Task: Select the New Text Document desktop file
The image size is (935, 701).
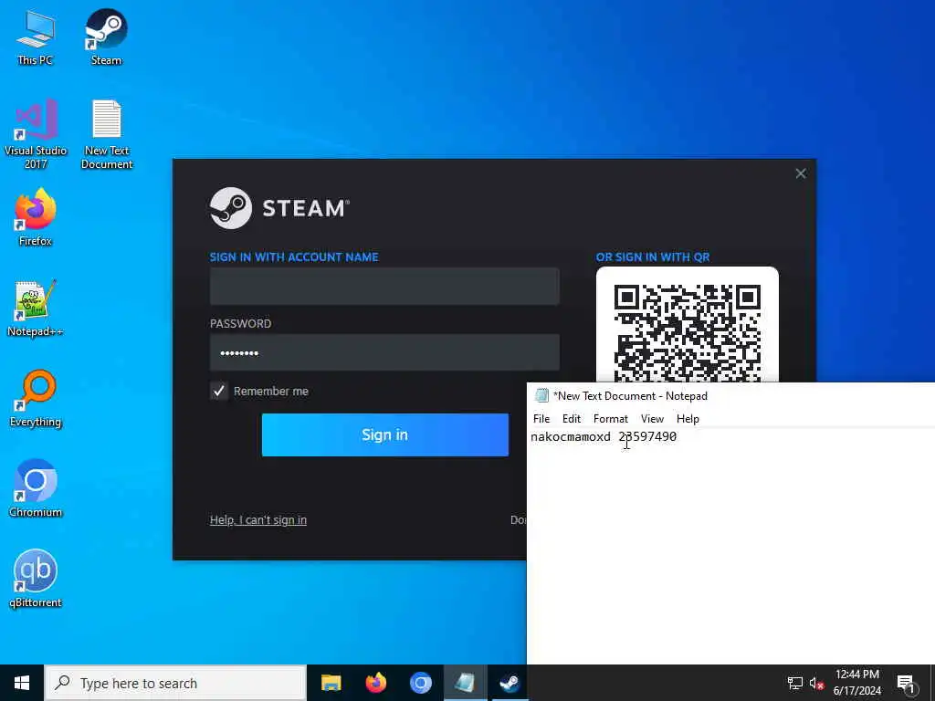Action: (x=107, y=134)
